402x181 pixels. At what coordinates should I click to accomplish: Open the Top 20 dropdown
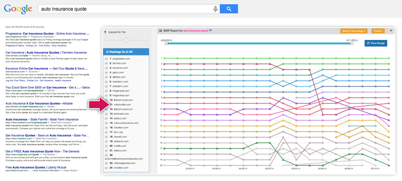[378, 31]
